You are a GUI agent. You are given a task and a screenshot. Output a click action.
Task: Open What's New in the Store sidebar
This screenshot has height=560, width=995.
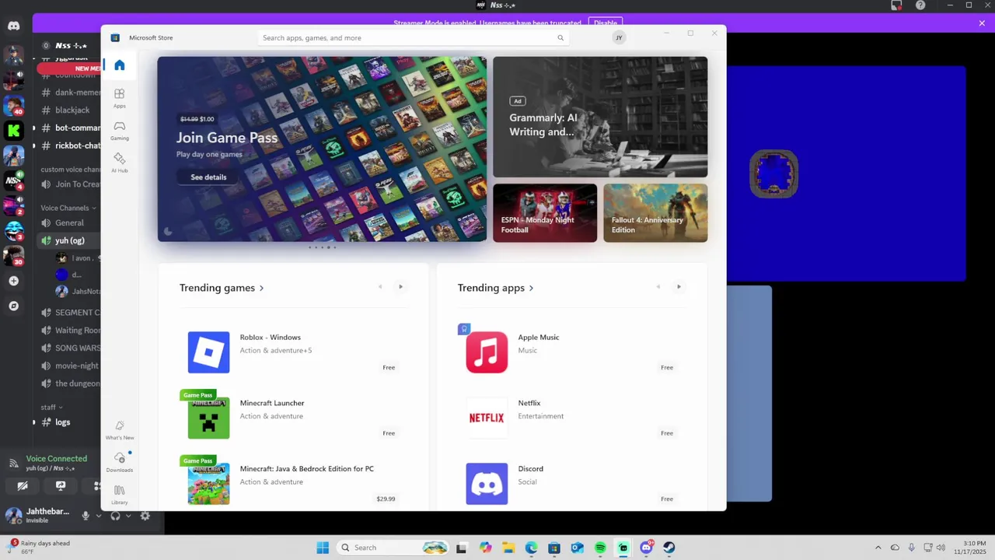119,430
